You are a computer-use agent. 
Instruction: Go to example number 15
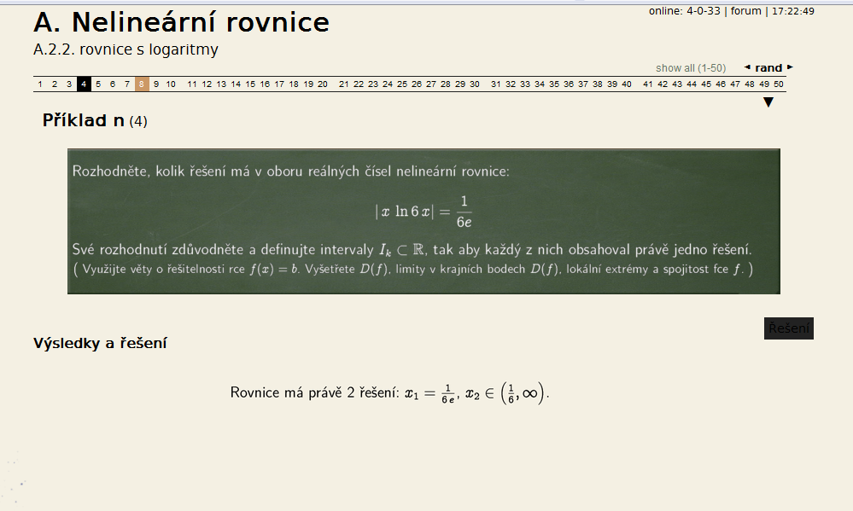(250, 84)
